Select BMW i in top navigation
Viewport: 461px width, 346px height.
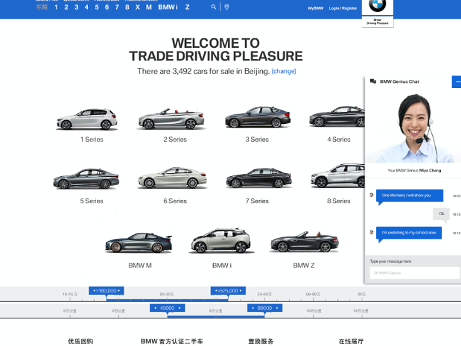pyautogui.click(x=168, y=7)
